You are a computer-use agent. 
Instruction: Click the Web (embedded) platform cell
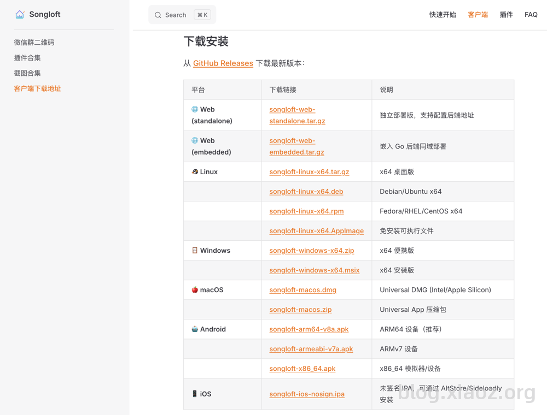[x=222, y=146]
